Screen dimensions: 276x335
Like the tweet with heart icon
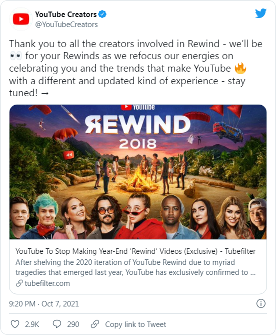pos(15,324)
